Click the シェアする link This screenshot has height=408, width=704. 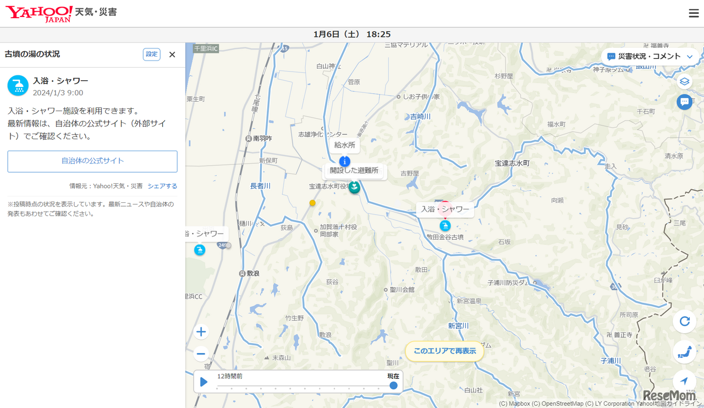pos(162,186)
